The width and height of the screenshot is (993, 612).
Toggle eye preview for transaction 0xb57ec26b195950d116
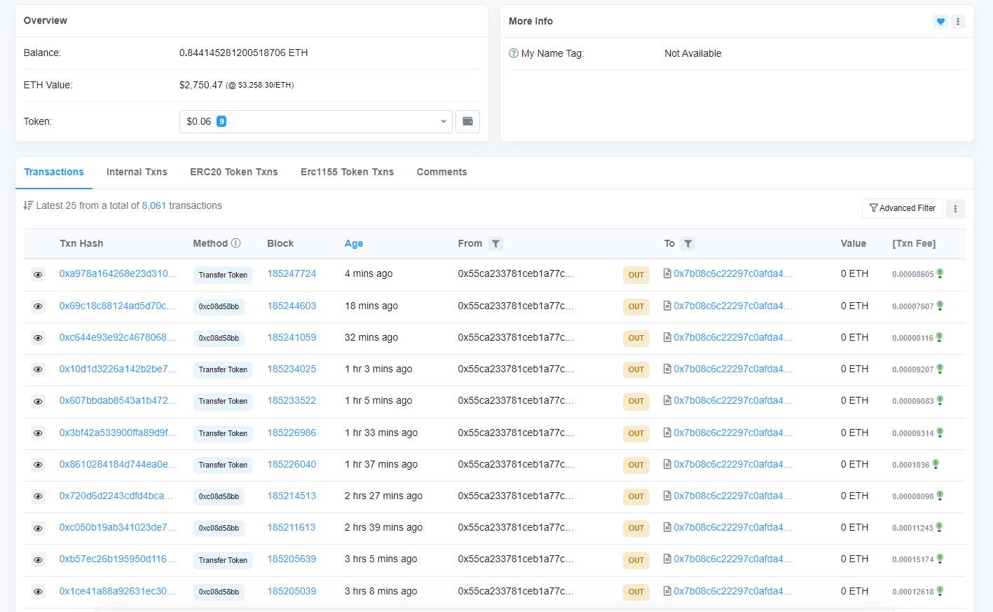[39, 560]
